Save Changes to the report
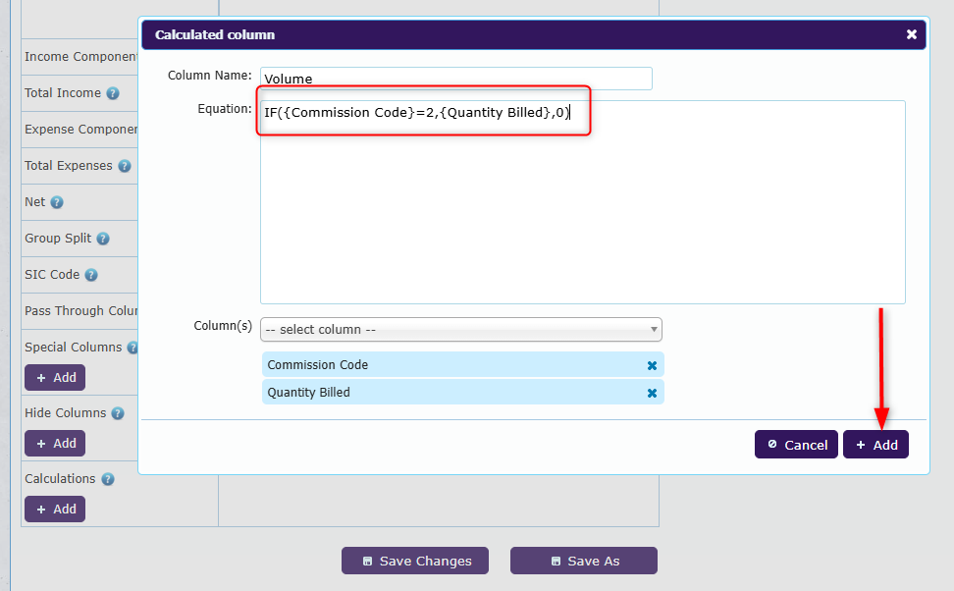The height and width of the screenshot is (591, 954). coord(415,561)
